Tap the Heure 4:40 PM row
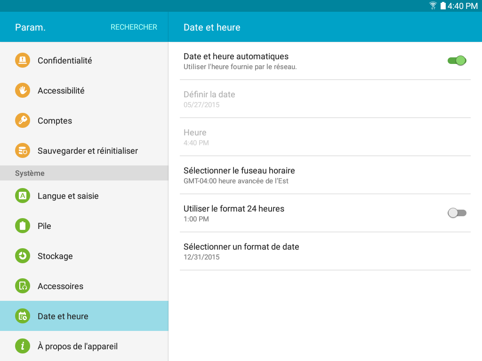482x361 pixels. point(325,137)
